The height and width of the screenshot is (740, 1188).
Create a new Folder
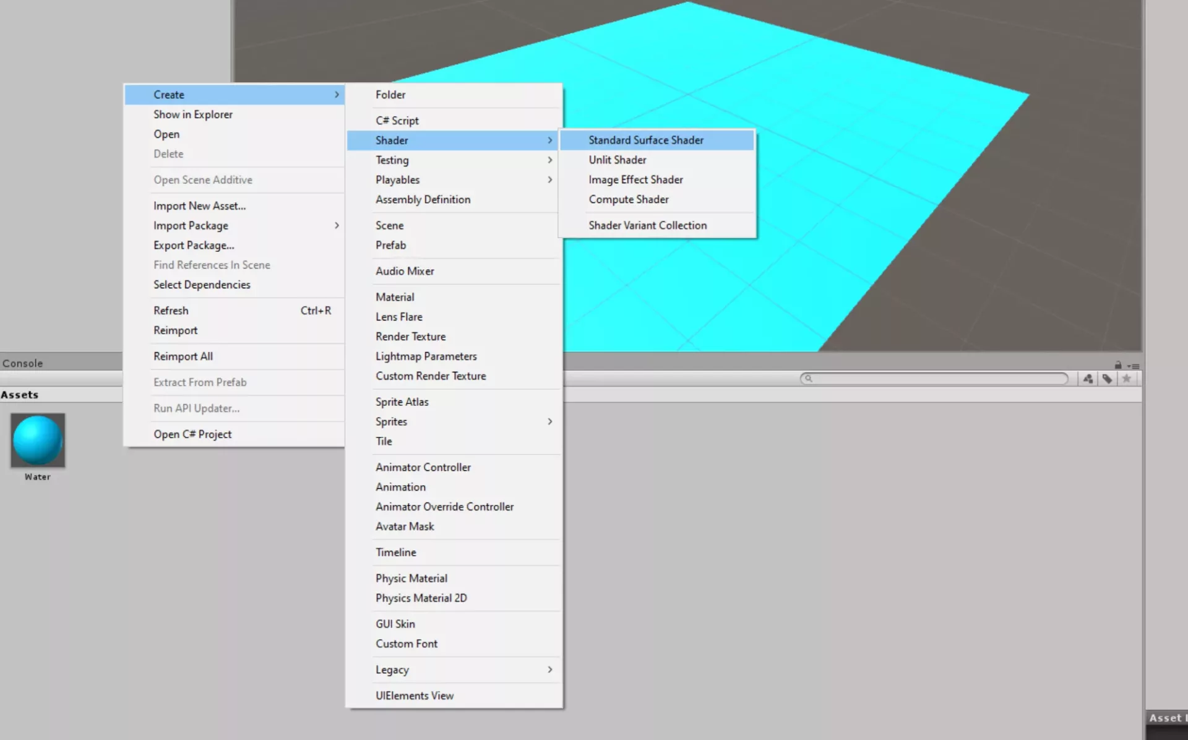pyautogui.click(x=454, y=95)
